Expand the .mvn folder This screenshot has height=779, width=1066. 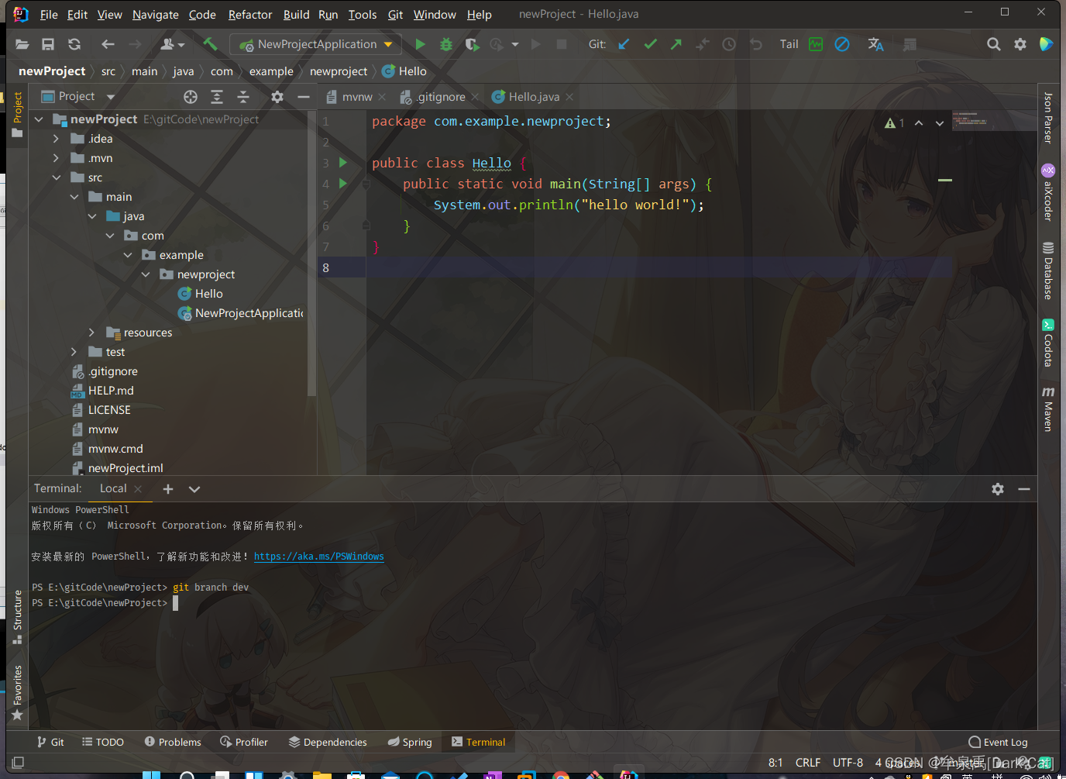coord(56,158)
